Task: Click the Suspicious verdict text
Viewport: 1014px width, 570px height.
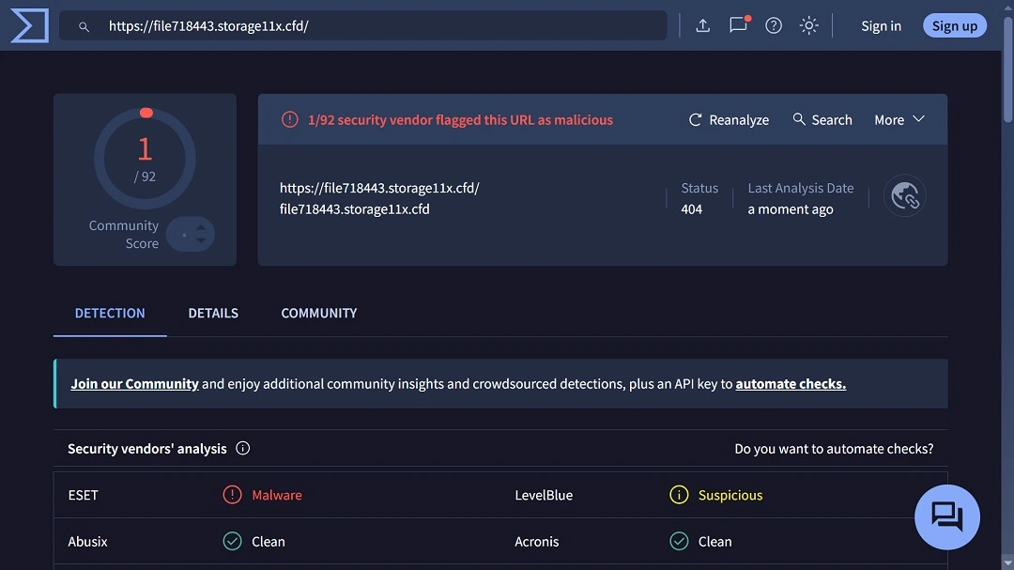Action: coord(730,495)
